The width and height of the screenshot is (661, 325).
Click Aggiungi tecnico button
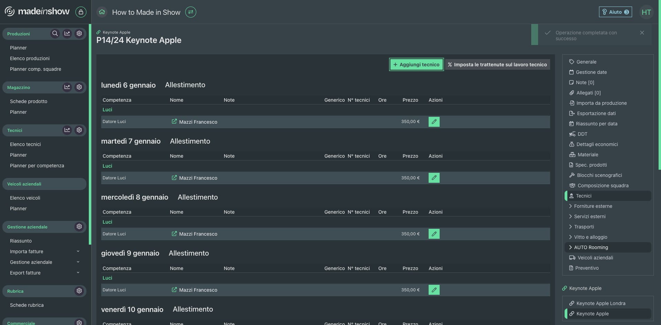click(417, 64)
